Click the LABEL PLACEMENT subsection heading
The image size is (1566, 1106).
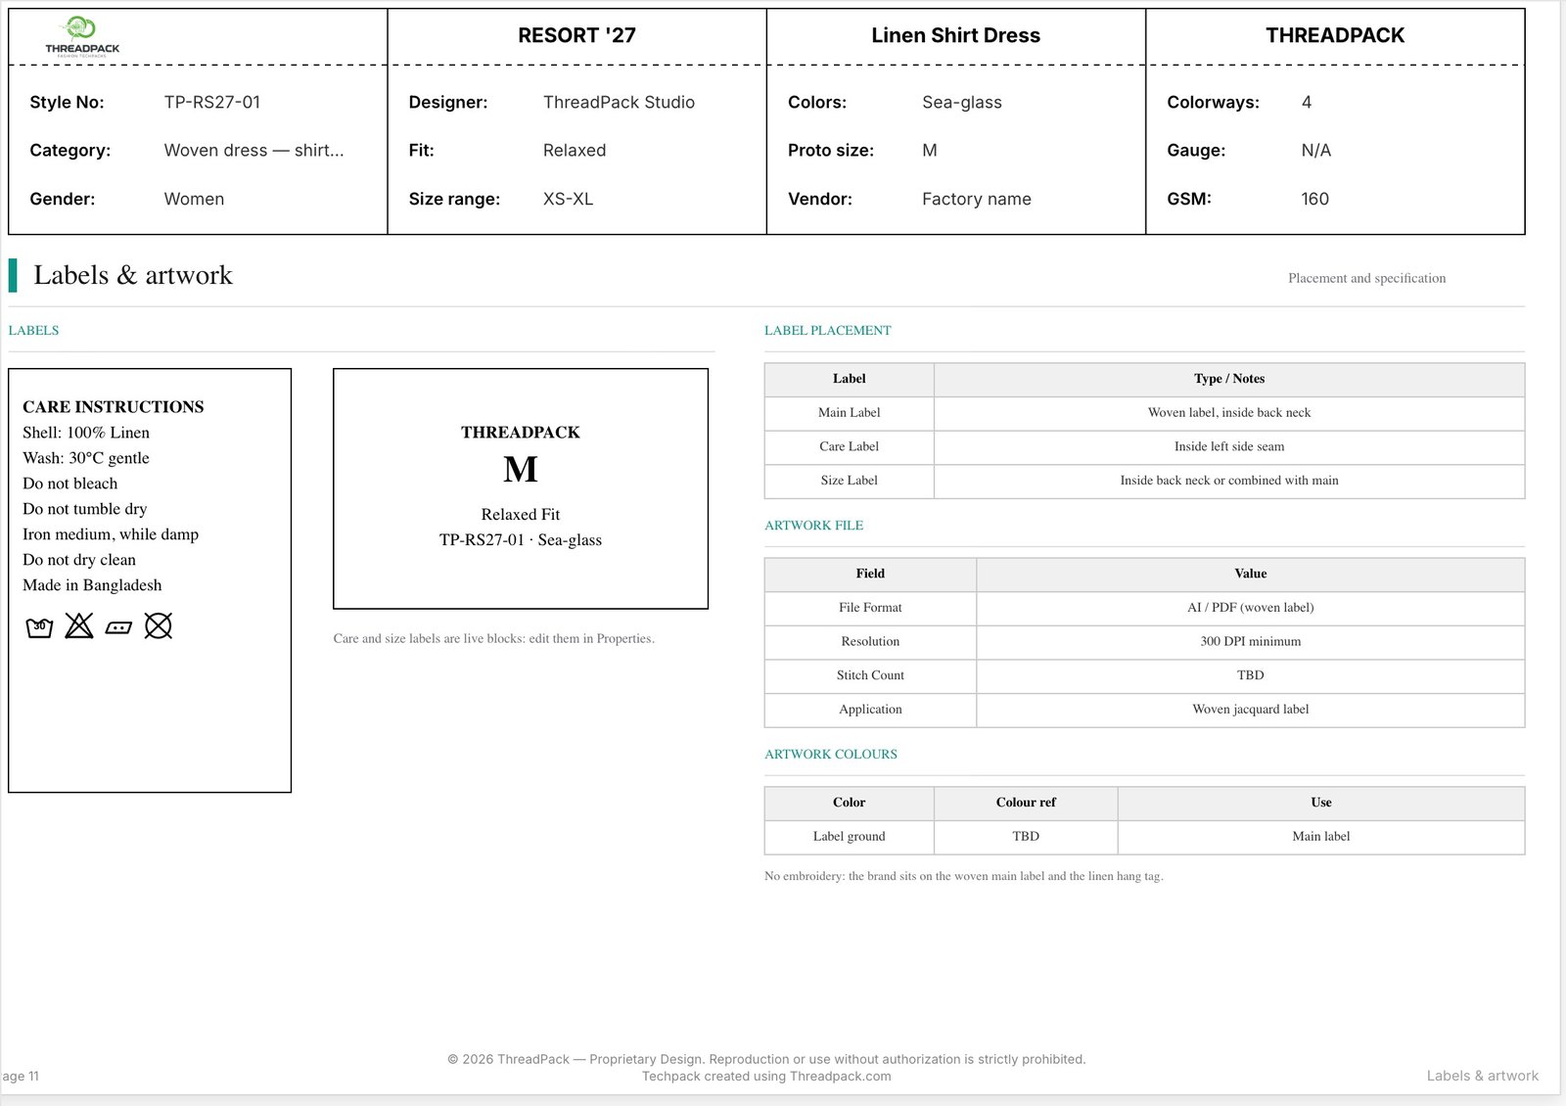(x=828, y=331)
